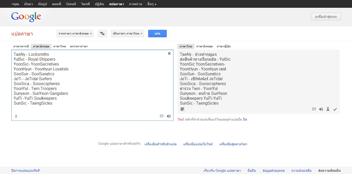The width and height of the screenshot is (352, 174).
Task: Select ภาษาเกาหลี as source language
Action: [x=21, y=47]
